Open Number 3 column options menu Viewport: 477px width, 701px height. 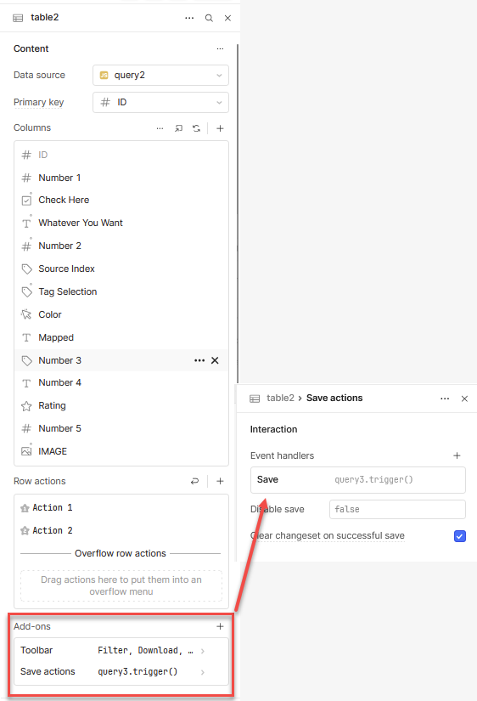tap(199, 360)
